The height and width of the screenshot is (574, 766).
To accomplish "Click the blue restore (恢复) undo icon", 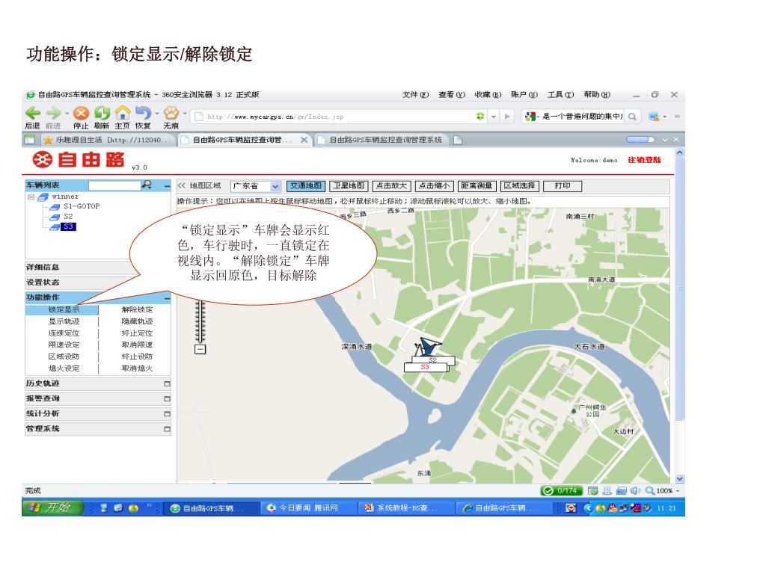I will tap(143, 115).
